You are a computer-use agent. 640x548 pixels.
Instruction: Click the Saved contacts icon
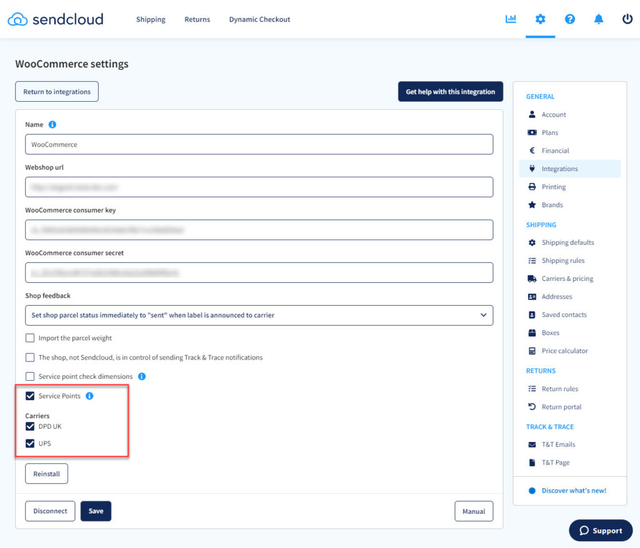pos(532,315)
